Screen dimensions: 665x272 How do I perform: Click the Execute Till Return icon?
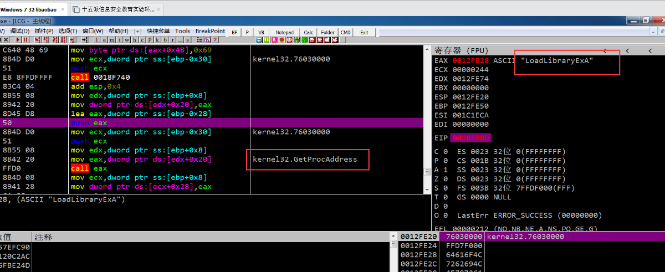(x=72, y=40)
